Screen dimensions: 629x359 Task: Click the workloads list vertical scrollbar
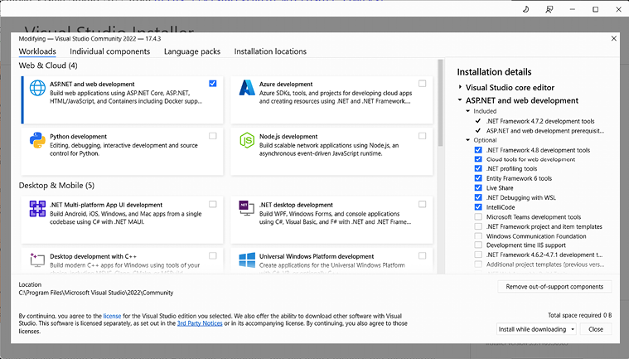[440, 103]
